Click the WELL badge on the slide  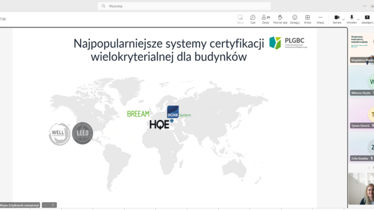pyautogui.click(x=59, y=134)
